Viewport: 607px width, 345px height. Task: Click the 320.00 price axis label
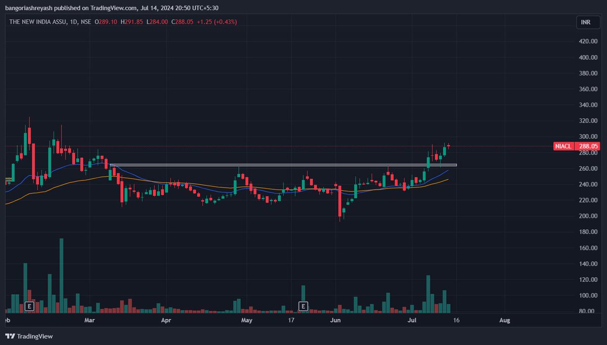tap(589, 121)
